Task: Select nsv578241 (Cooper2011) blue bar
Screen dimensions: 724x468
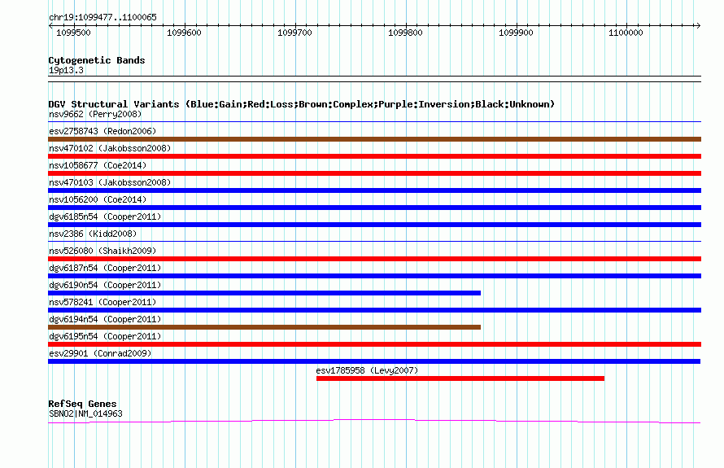Action: 374,310
